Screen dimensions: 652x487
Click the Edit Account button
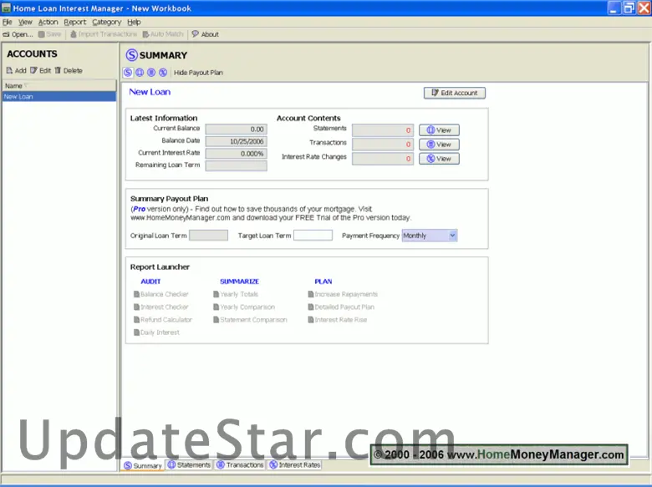click(x=454, y=93)
